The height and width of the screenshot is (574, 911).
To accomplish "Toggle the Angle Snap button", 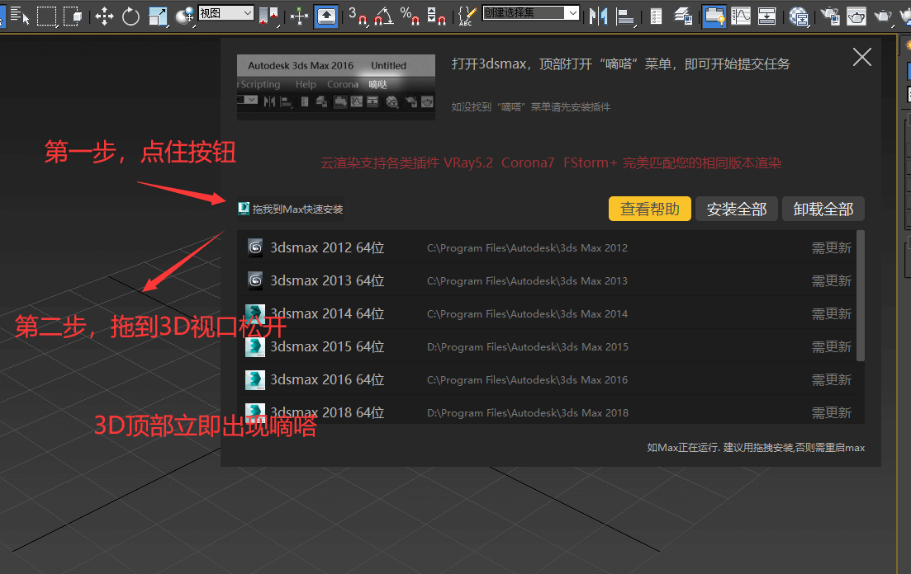I will point(383,16).
